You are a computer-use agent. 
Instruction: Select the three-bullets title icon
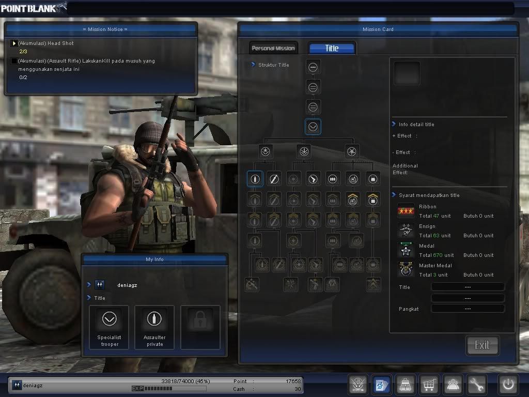tap(332, 179)
